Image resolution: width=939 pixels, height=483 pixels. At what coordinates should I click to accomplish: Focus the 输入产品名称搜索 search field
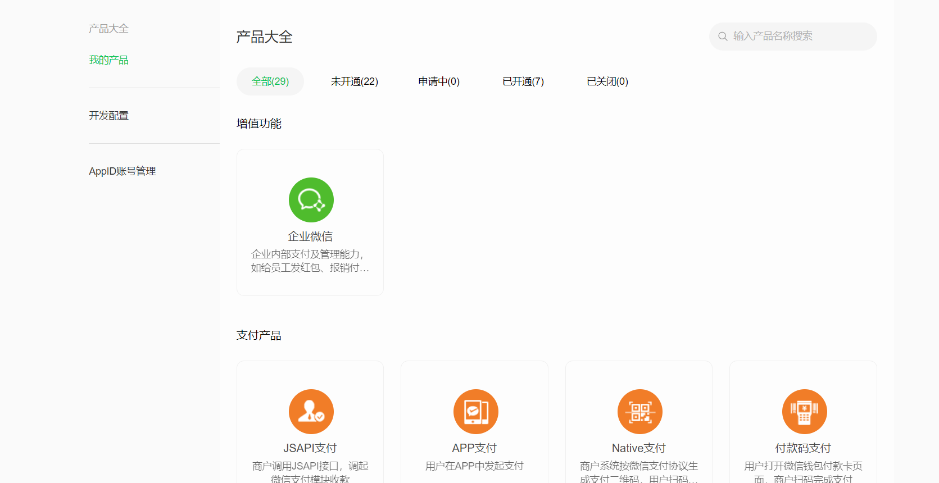pos(793,37)
